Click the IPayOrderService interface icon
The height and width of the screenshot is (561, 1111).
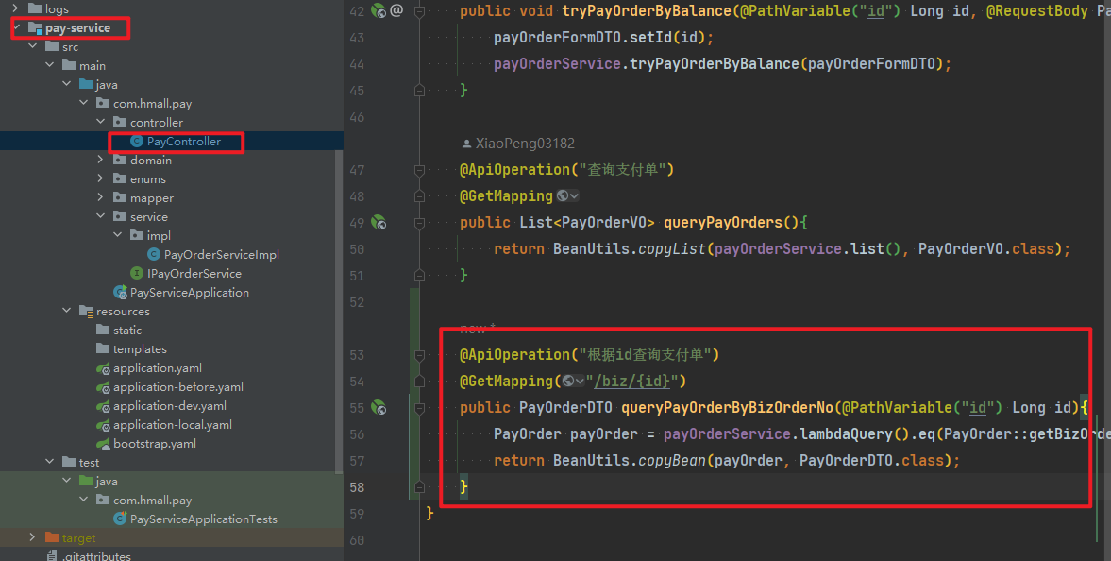click(137, 274)
